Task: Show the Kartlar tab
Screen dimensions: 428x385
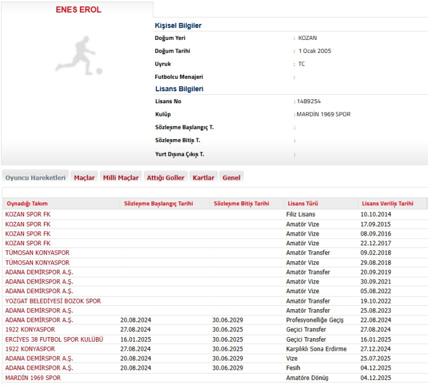Action: [x=204, y=177]
